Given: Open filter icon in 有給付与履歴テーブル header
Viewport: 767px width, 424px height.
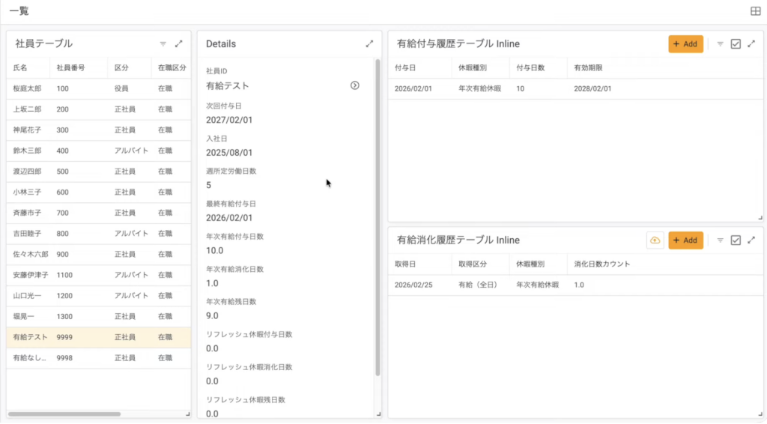Looking at the screenshot, I should click(720, 44).
